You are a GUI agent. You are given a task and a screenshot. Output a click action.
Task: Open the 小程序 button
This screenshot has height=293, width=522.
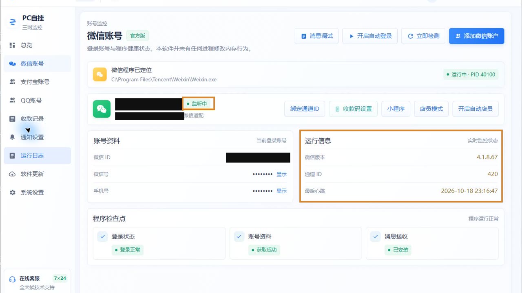click(396, 109)
